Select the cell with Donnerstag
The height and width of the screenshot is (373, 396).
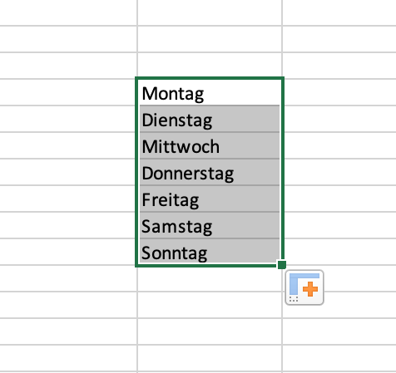pos(210,172)
